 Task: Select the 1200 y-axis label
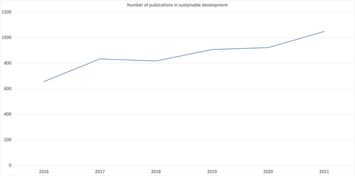point(6,12)
